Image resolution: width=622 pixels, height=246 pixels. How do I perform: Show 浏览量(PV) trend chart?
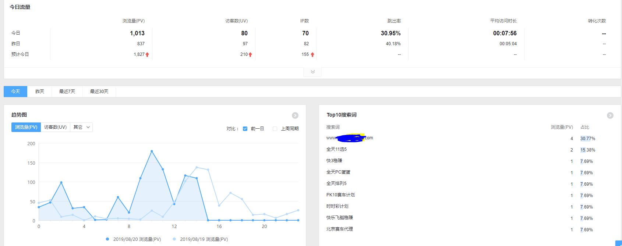point(26,127)
